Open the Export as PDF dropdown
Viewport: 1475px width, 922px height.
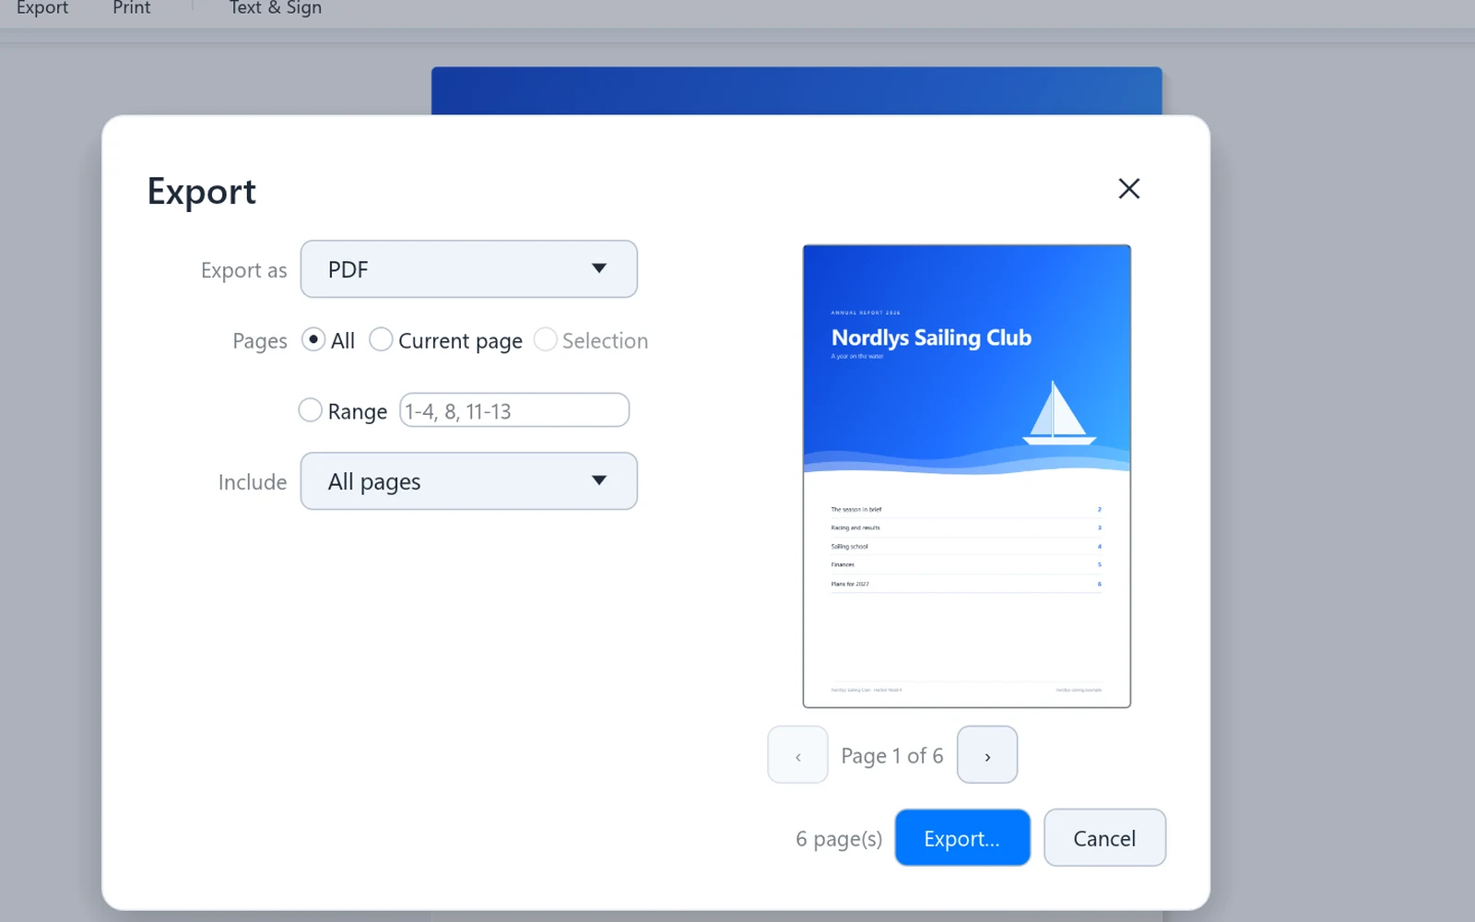coord(468,269)
